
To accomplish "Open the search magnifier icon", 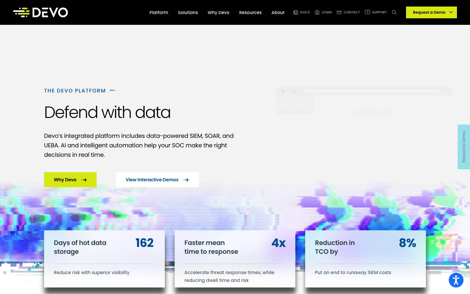I will [394, 12].
